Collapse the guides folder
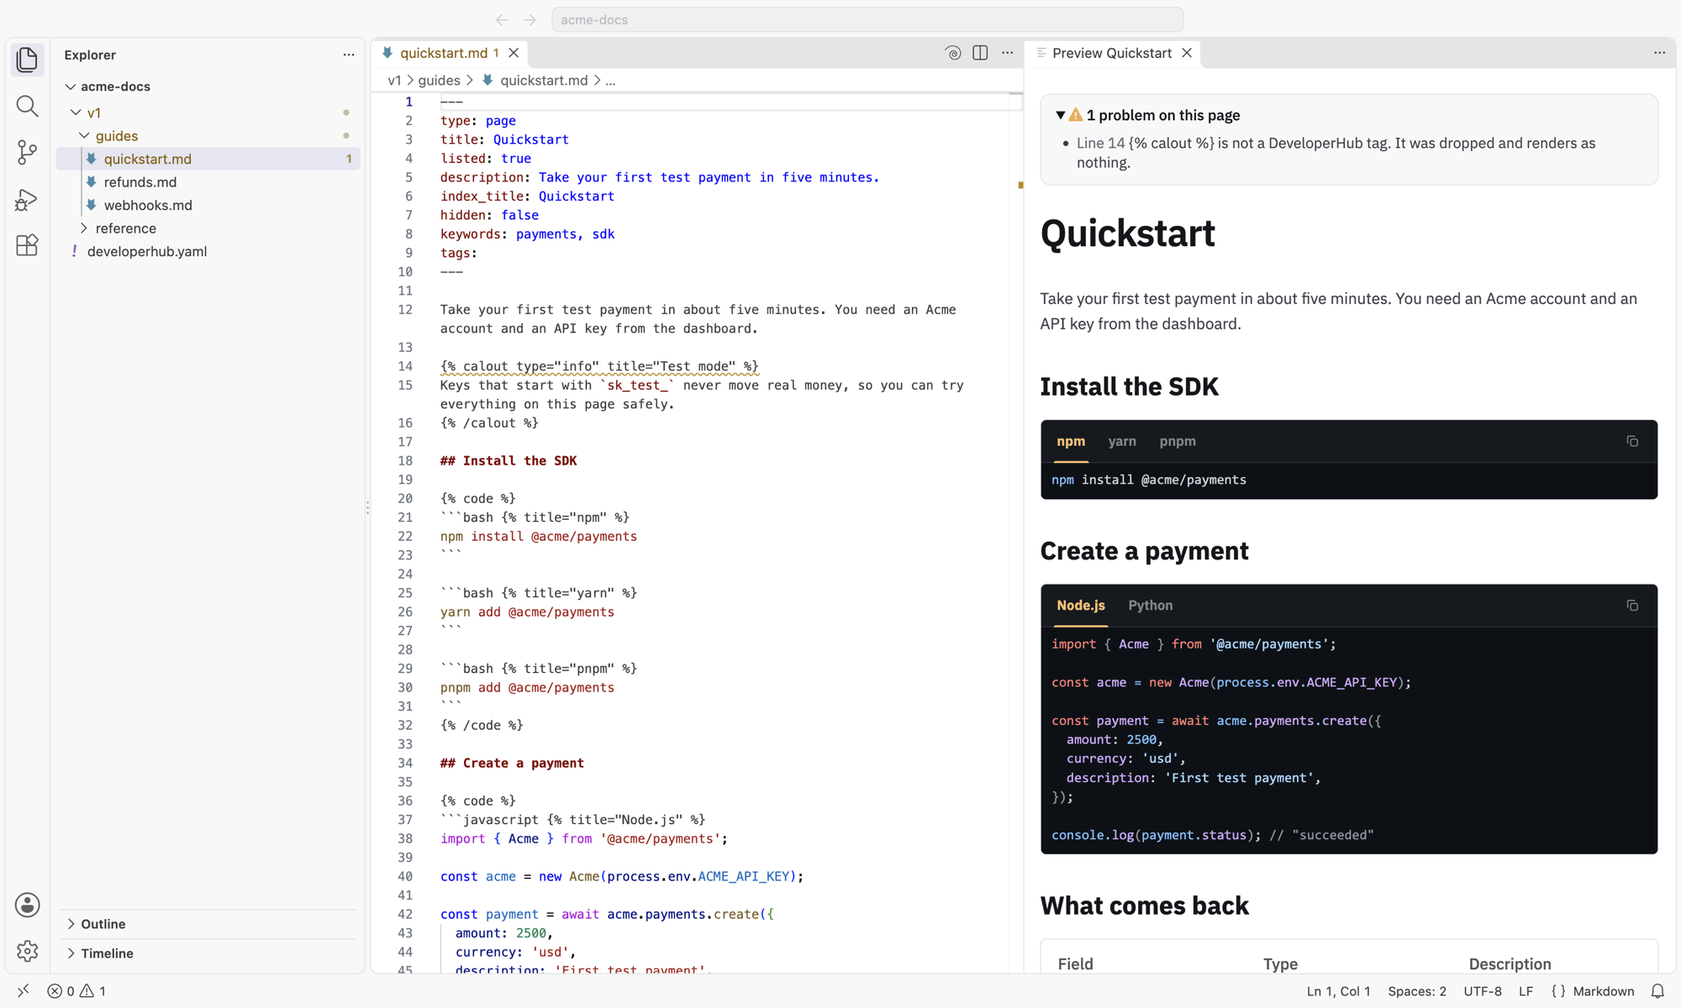This screenshot has height=1008, width=1681. click(x=84, y=136)
